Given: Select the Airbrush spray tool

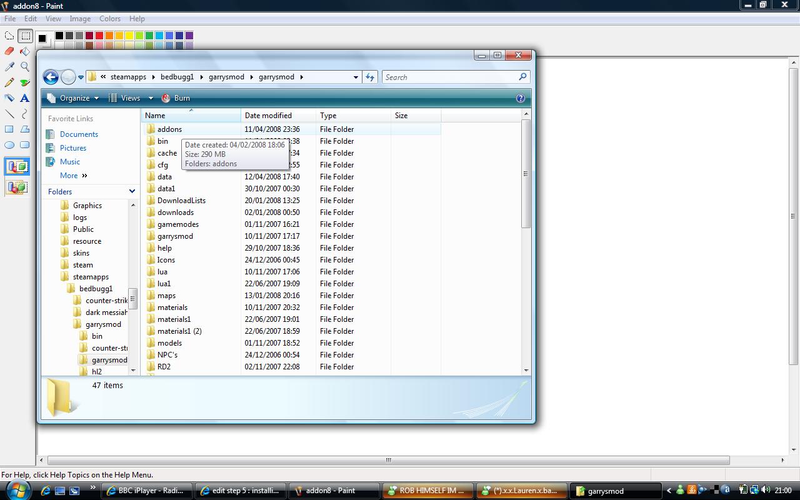Looking at the screenshot, I should point(9,98).
